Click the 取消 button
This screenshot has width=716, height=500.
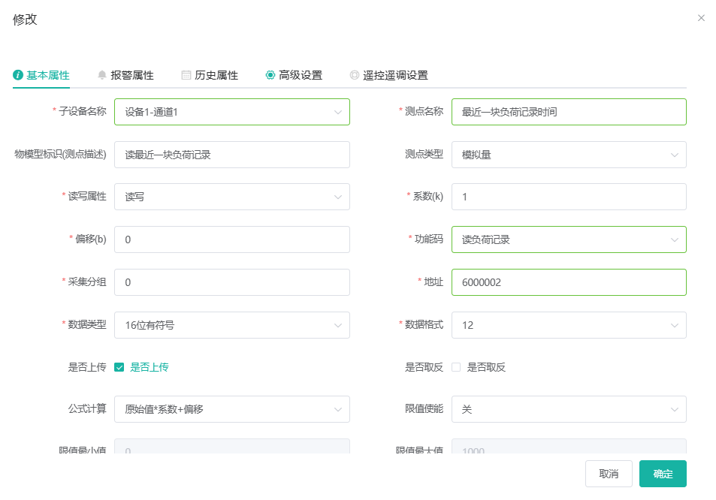click(609, 474)
